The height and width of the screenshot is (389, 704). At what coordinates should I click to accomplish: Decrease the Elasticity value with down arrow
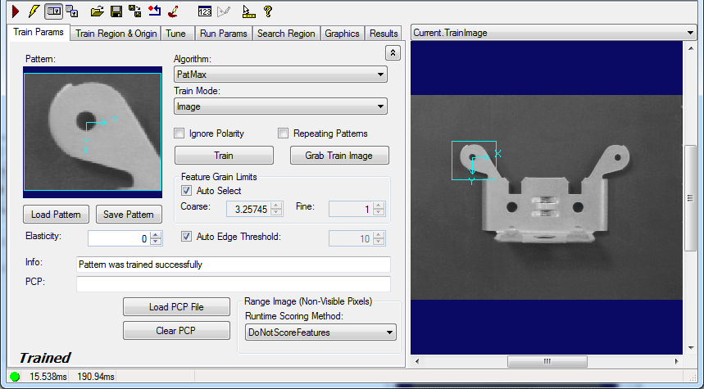tap(156, 242)
